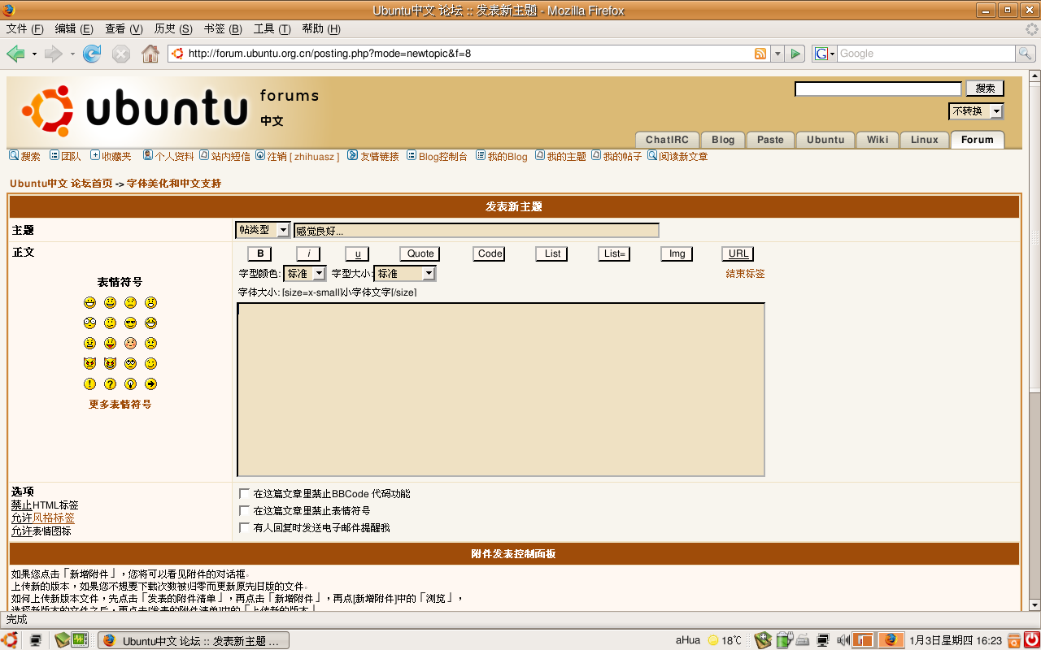Insert the arrow emoticon
This screenshot has height=650, width=1041.
point(150,383)
